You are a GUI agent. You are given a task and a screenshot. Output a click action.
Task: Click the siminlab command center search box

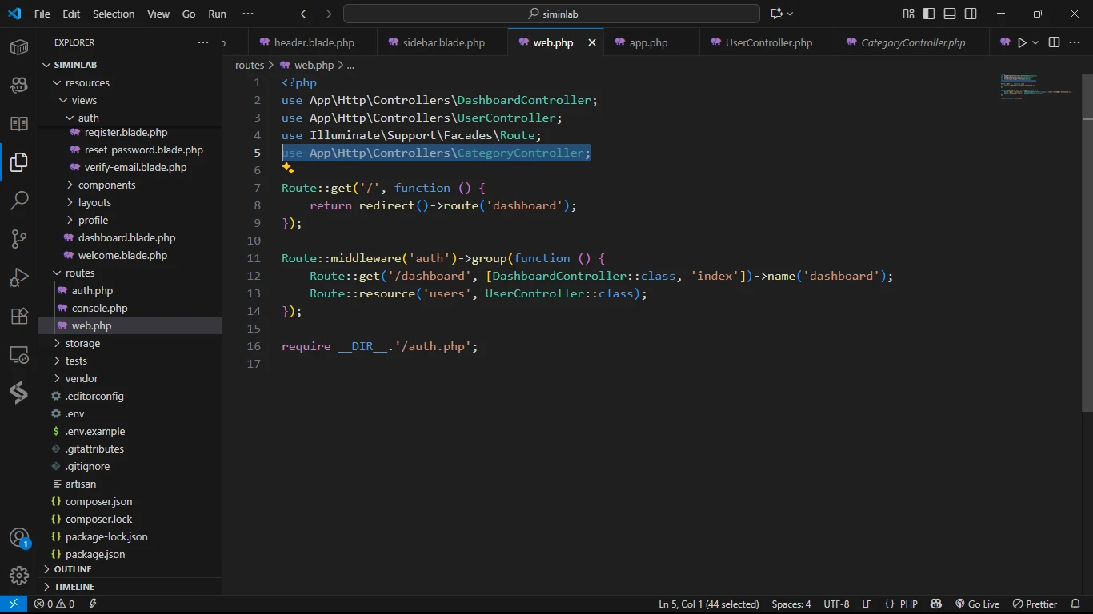point(551,14)
